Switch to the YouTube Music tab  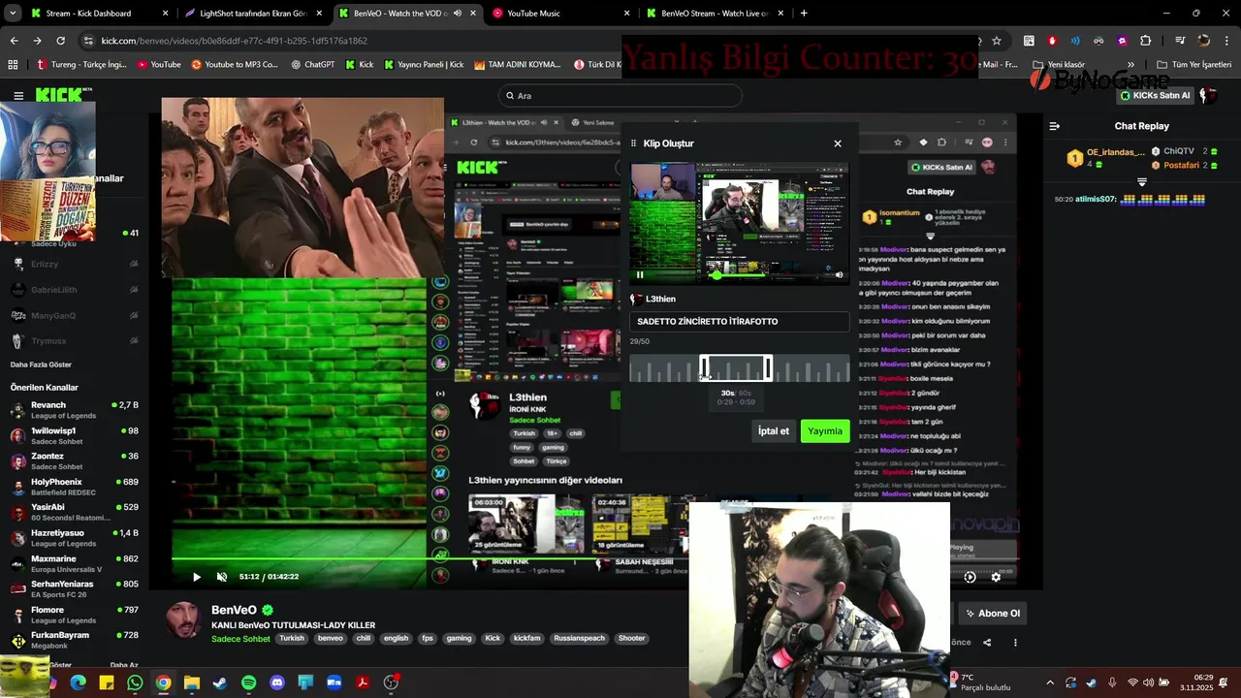coord(560,14)
